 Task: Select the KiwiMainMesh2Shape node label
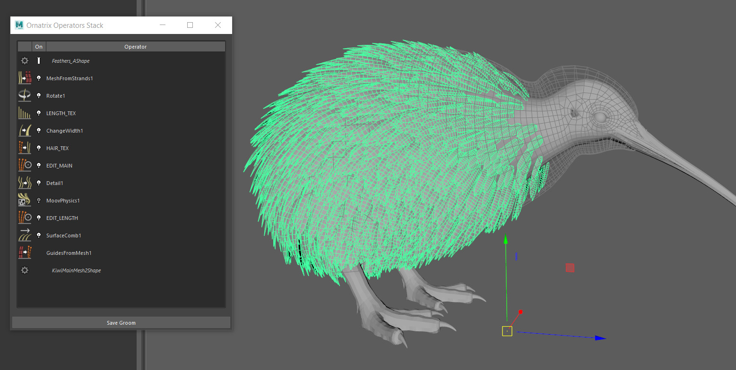click(76, 270)
